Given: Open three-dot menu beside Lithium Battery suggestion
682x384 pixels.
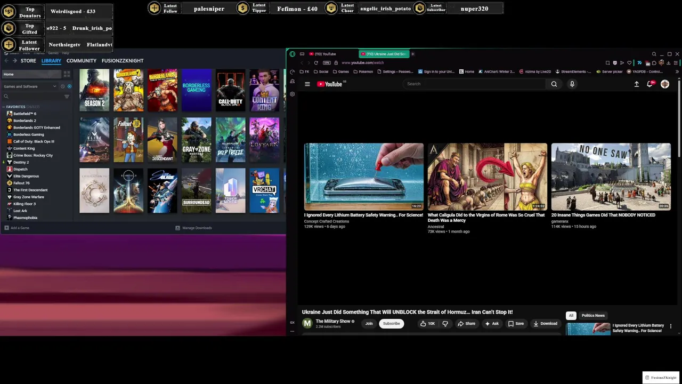Looking at the screenshot, I should (671, 326).
